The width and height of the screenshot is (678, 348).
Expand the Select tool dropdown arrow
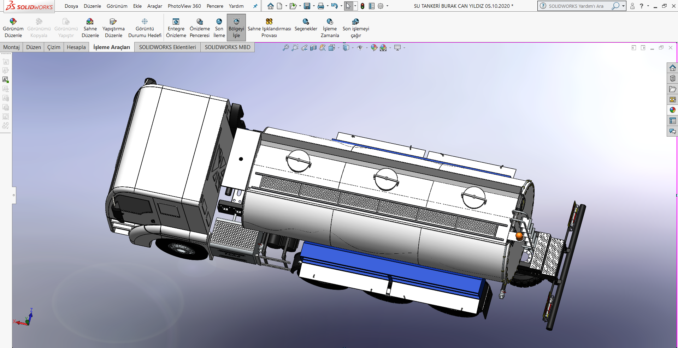click(355, 6)
